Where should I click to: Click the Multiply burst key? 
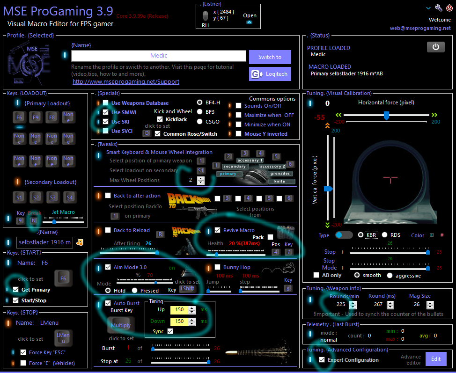click(121, 325)
